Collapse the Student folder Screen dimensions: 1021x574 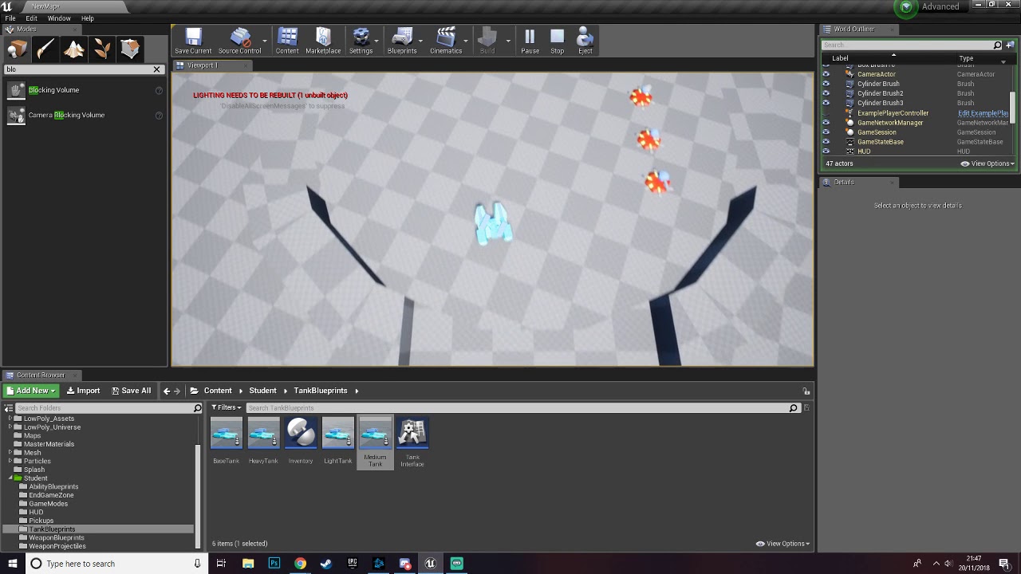click(x=10, y=478)
